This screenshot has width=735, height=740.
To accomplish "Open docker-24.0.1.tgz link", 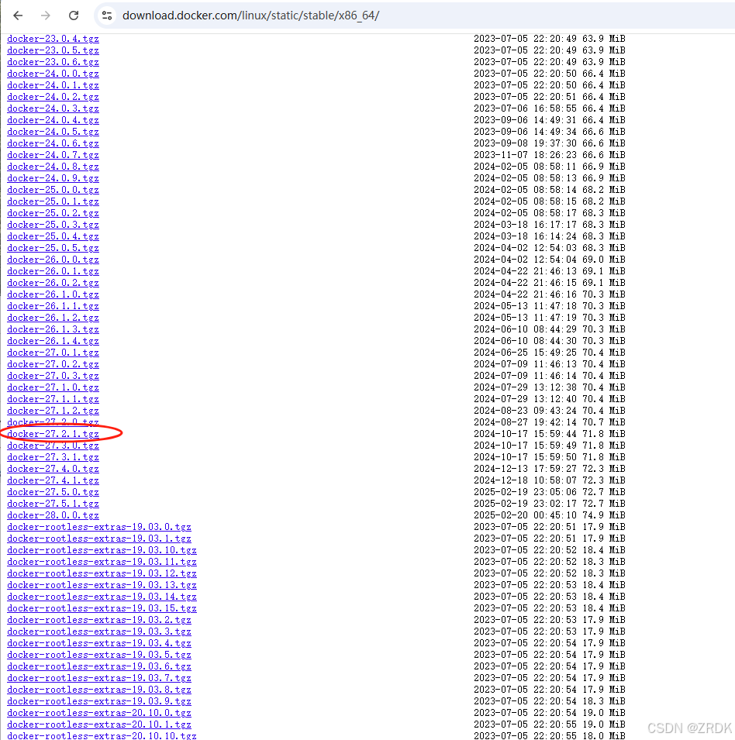I will click(53, 85).
